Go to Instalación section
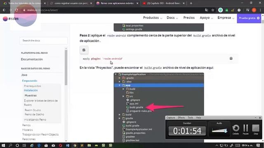264x148 pixels. click(x=31, y=90)
